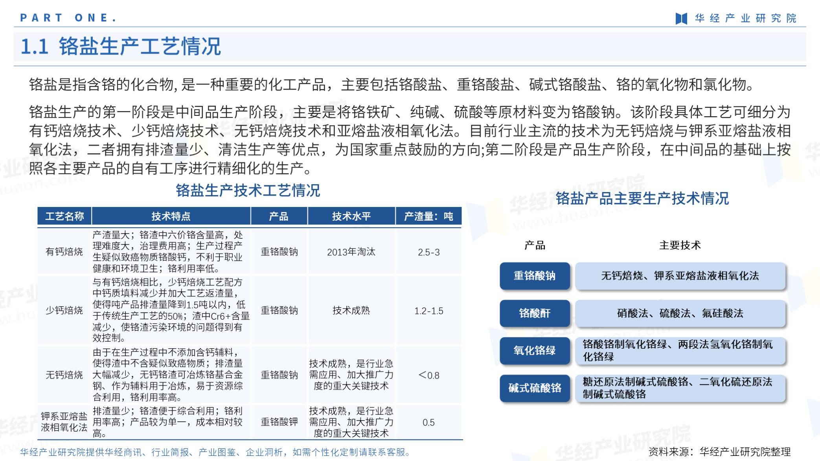820x461 pixels.
Task: Click the 产渣量：吨 column header
Action: [428, 216]
